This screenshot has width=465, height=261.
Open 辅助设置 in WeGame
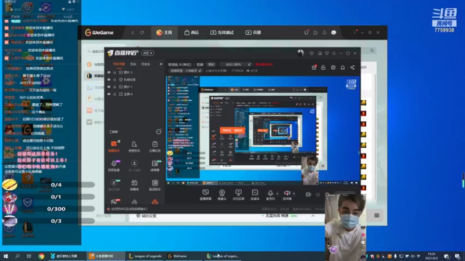click(x=146, y=216)
